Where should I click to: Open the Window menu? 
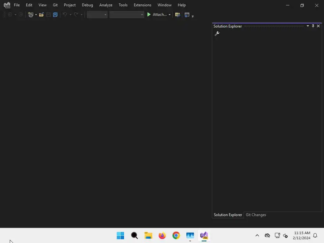click(x=165, y=5)
